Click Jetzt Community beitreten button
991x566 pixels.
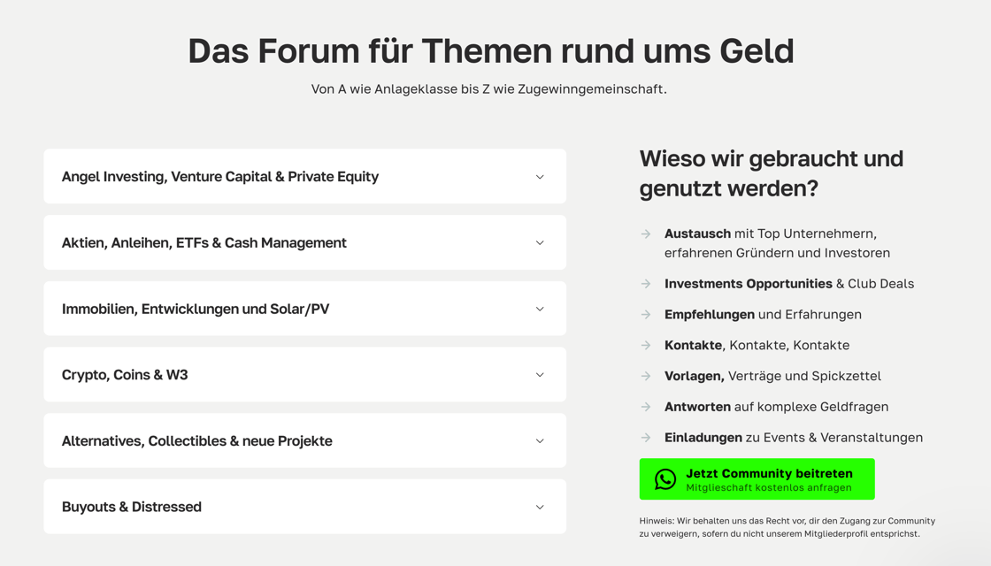click(x=769, y=473)
